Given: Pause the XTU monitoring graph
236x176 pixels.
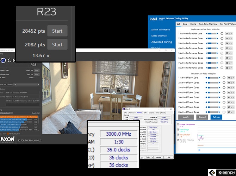Looking at the screenshot, I should [199, 150].
